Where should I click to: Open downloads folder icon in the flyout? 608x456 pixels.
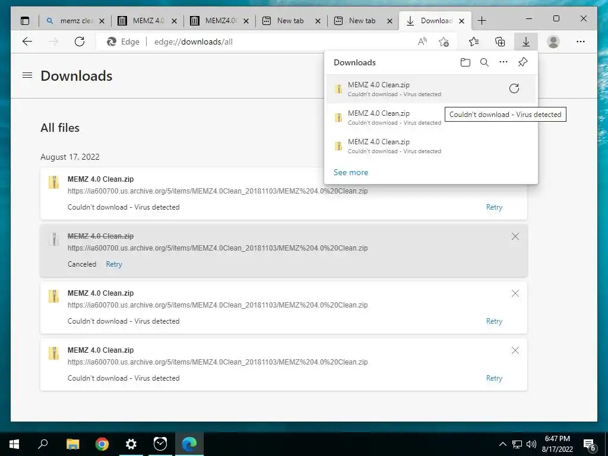pyautogui.click(x=465, y=62)
